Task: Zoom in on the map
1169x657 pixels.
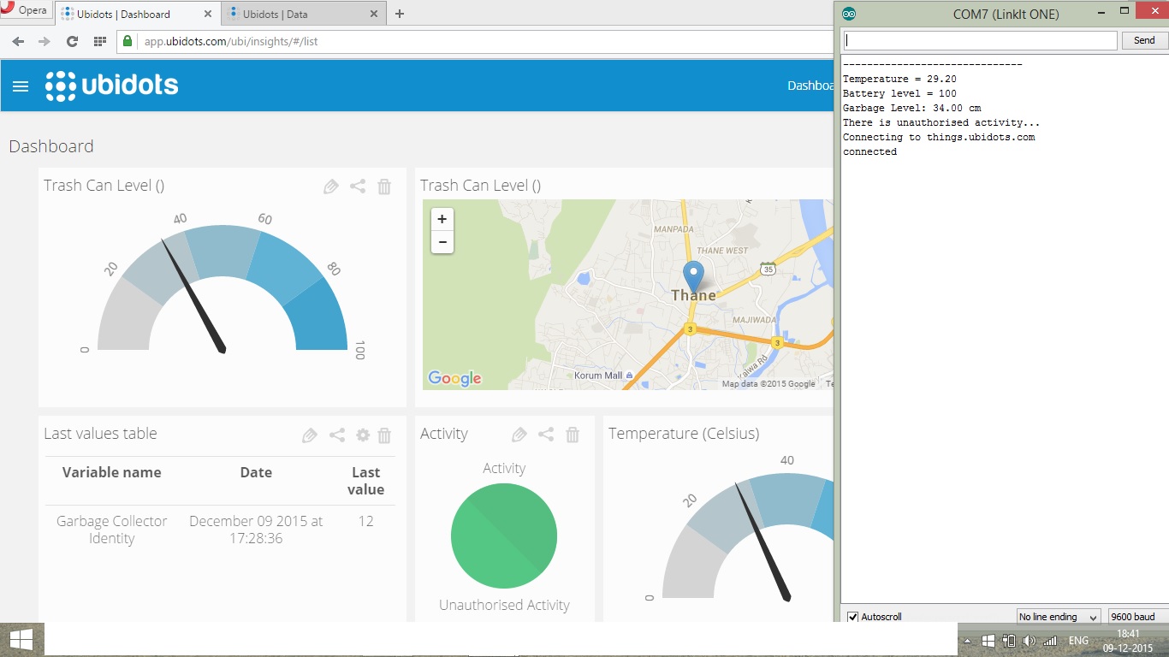Action: click(x=442, y=219)
